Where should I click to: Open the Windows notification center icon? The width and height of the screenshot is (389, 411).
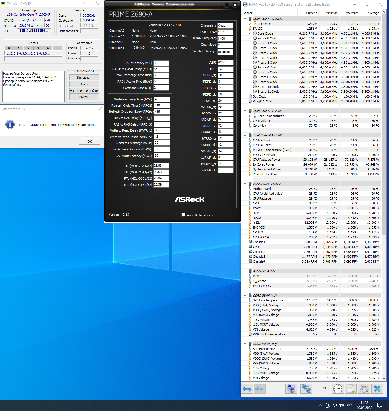click(380, 405)
